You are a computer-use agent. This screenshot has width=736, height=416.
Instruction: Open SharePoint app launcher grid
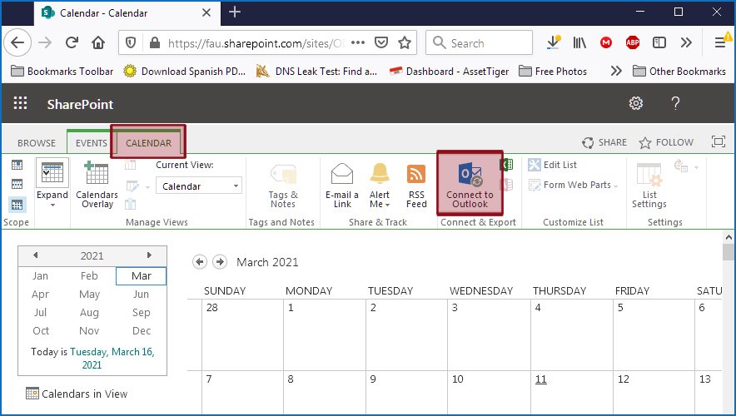21,104
